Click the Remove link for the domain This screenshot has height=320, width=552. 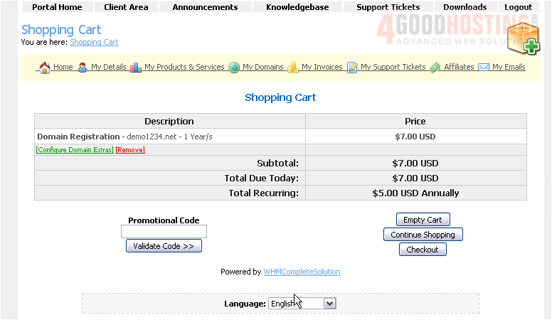130,150
